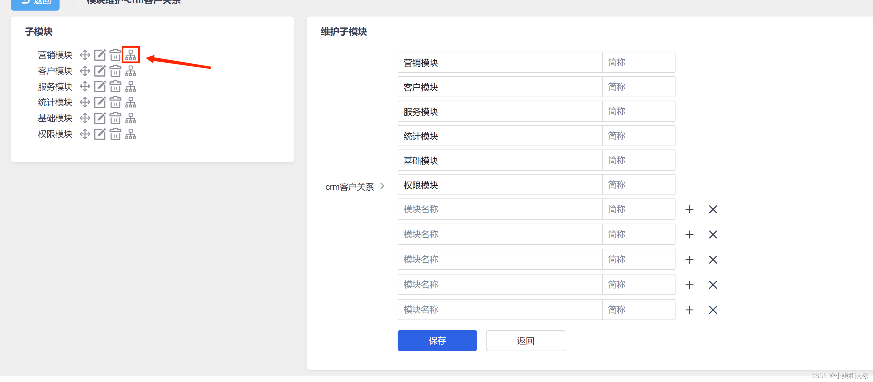Click the blue 保存 button
Screen dimensions: 873x382
437,341
